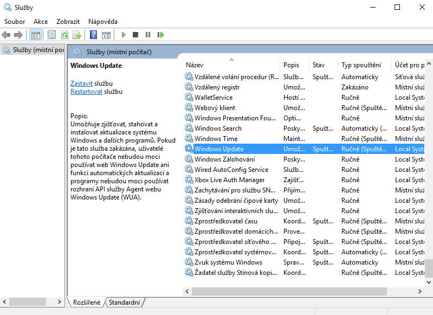Click the Služby title bar app icon
Viewport: 433px width, 315px height.
pyautogui.click(x=8, y=7)
